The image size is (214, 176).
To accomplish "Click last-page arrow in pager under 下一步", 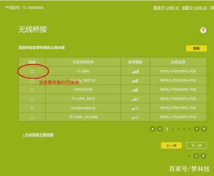I will click(203, 156).
